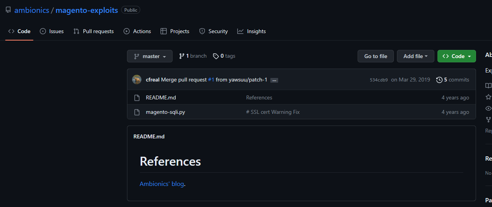492x207 pixels.
Task: Click the README.md file icon
Action: [137, 98]
